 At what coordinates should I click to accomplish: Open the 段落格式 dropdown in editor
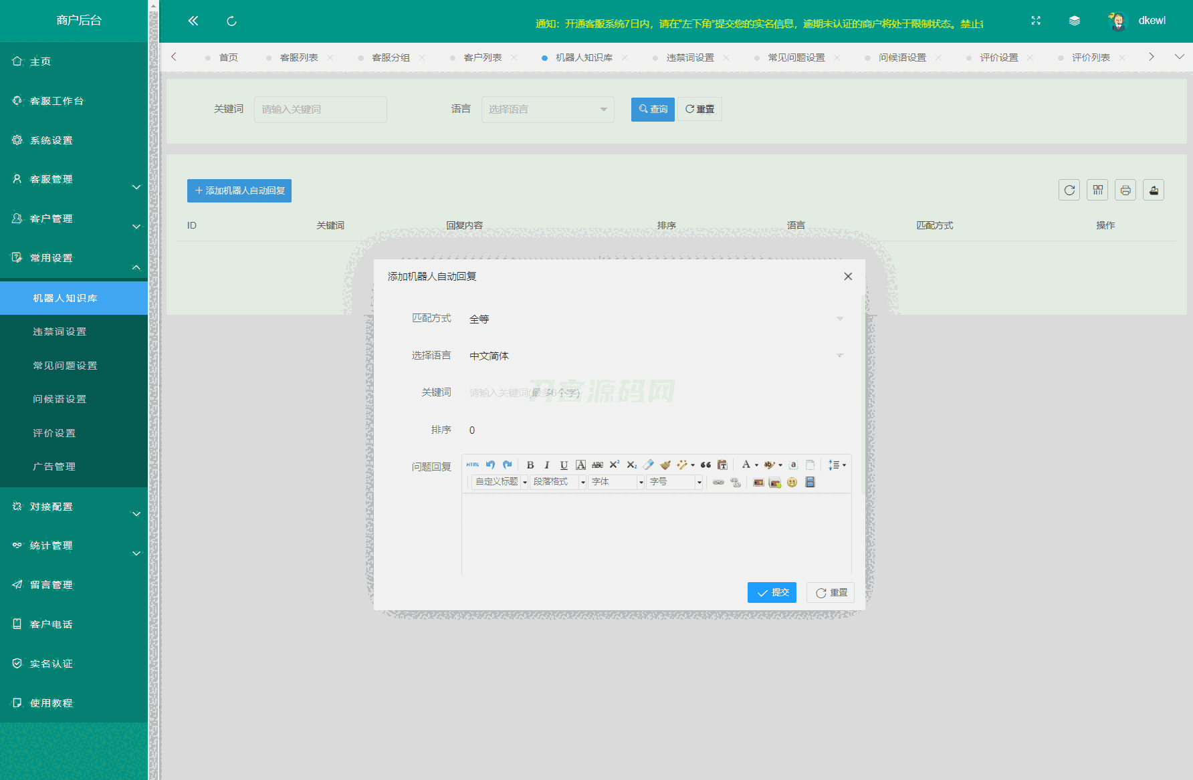tap(558, 482)
